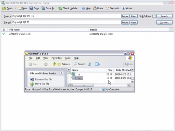
Task: Click Rename this file link
Action: coord(43,79)
